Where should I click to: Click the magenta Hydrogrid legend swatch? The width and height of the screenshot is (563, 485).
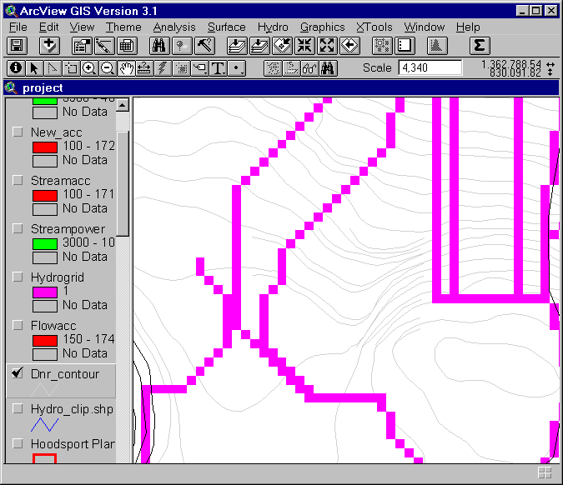[45, 292]
